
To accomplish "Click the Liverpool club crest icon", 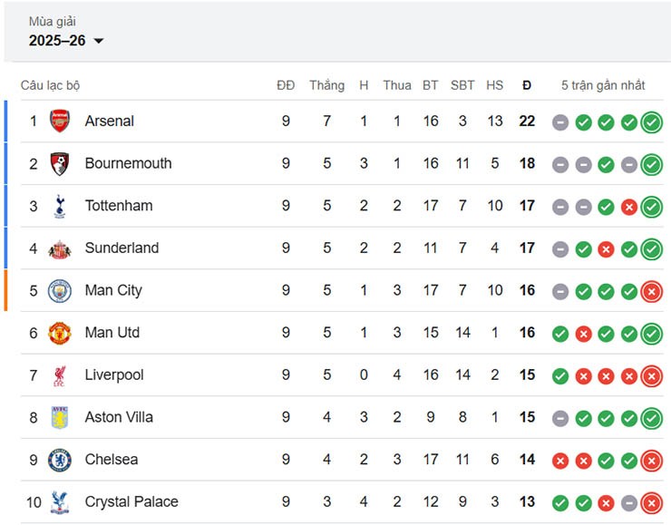I will 60,375.
